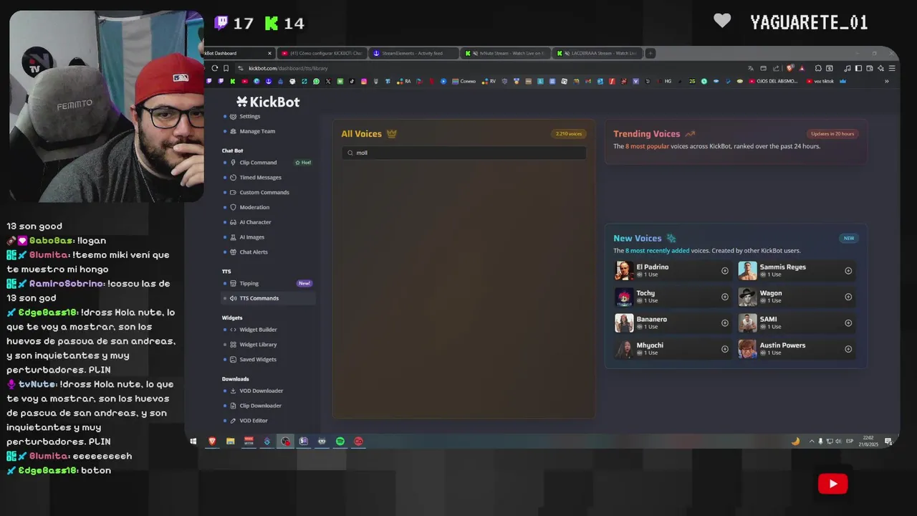Expand the bookmarks overflow chevron
This screenshot has width=917, height=516.
pos(886,81)
